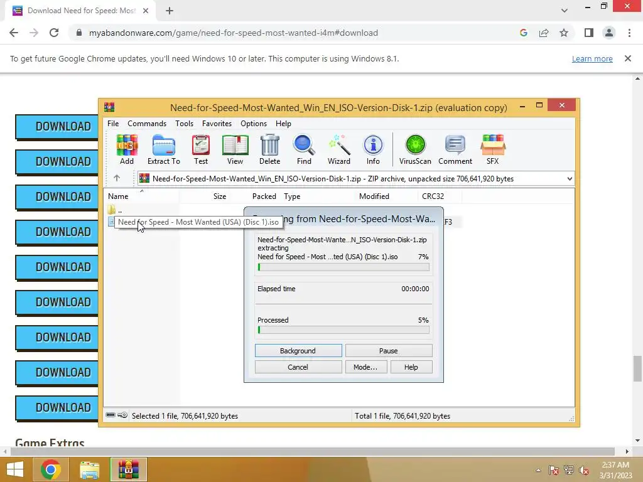The width and height of the screenshot is (643, 482).
Task: Open Chrome three-dot menu
Action: click(629, 33)
